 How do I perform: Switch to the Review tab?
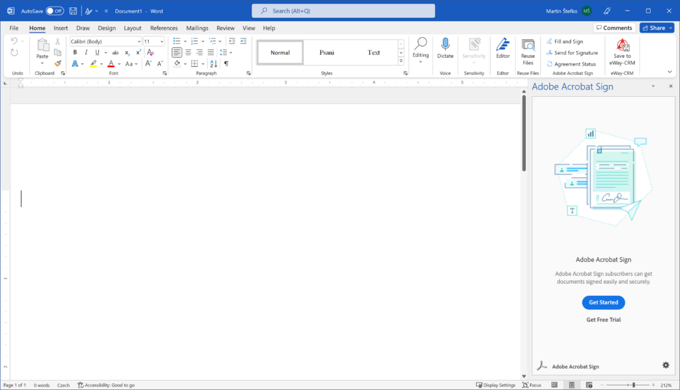point(225,28)
